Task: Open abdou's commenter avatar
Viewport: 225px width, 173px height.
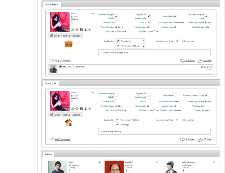Action: pos(53,69)
